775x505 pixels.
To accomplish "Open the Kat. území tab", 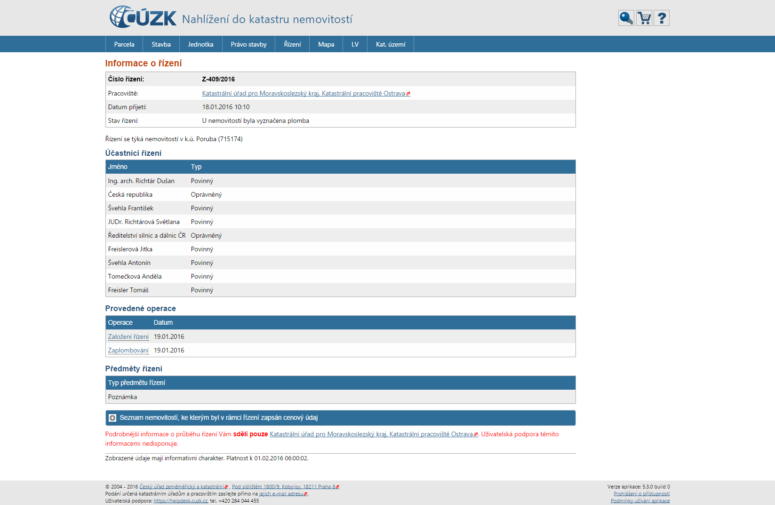I will click(390, 44).
